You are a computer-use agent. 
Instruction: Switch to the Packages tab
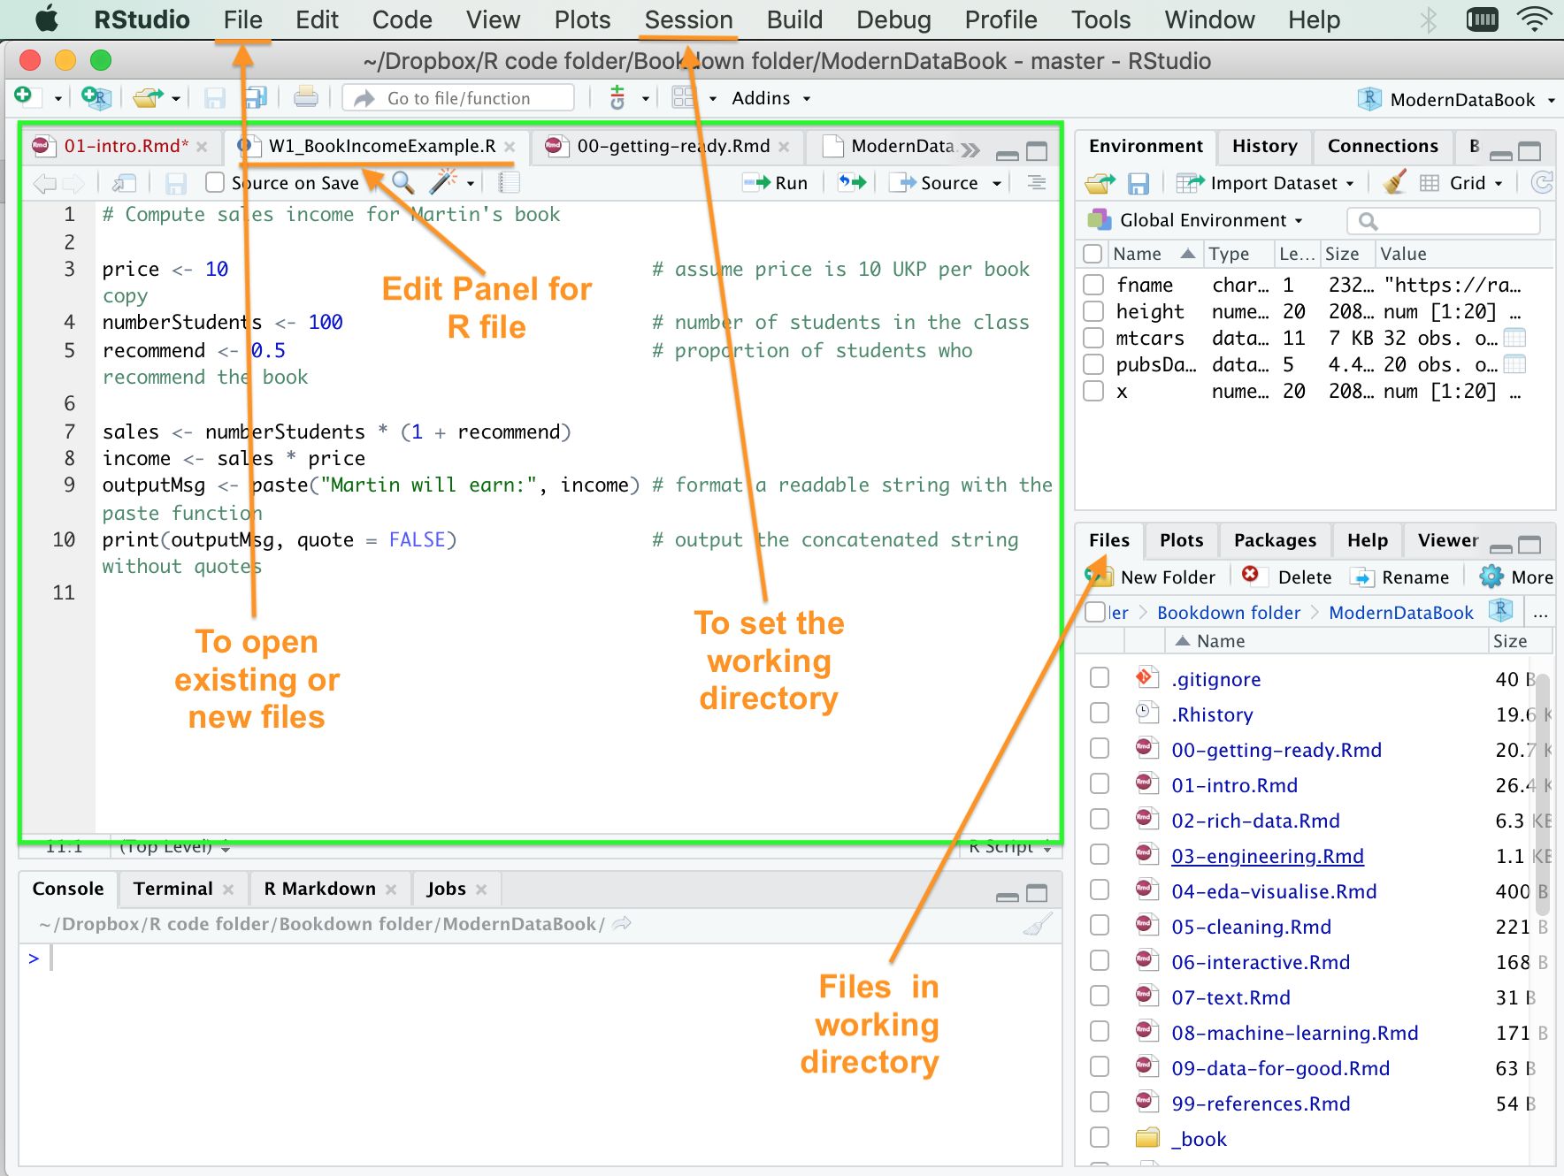[1275, 540]
